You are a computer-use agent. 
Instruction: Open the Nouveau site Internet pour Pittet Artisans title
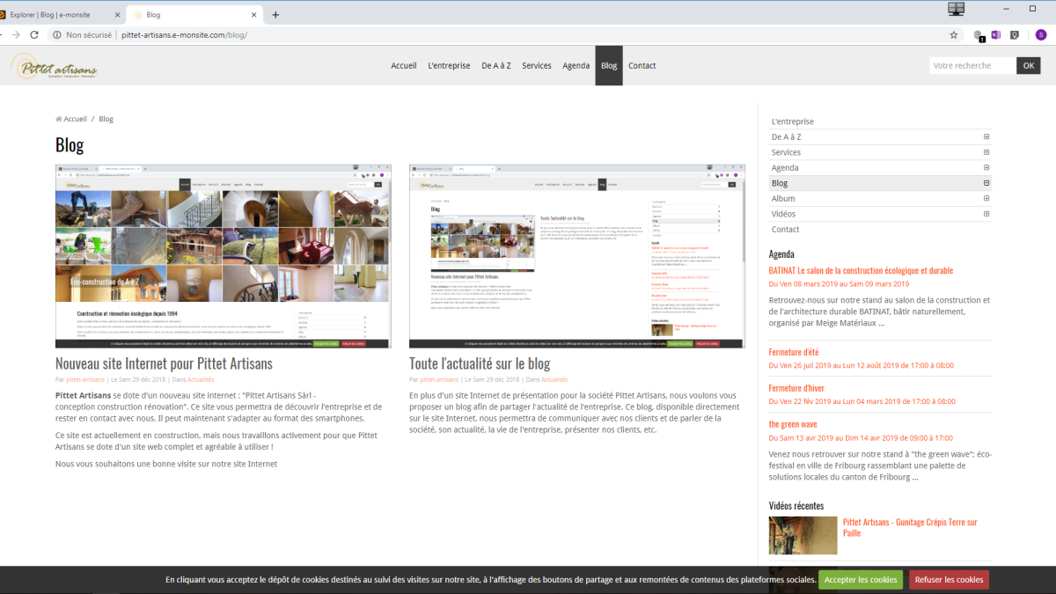pos(164,363)
